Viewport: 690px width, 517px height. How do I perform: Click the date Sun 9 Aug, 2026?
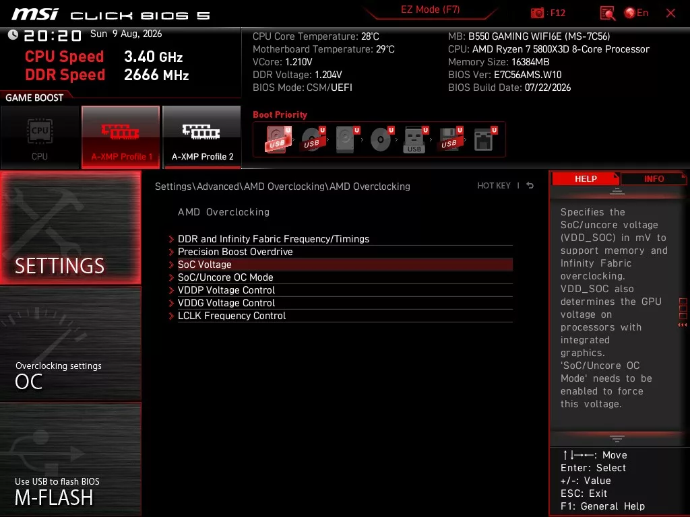(x=126, y=34)
